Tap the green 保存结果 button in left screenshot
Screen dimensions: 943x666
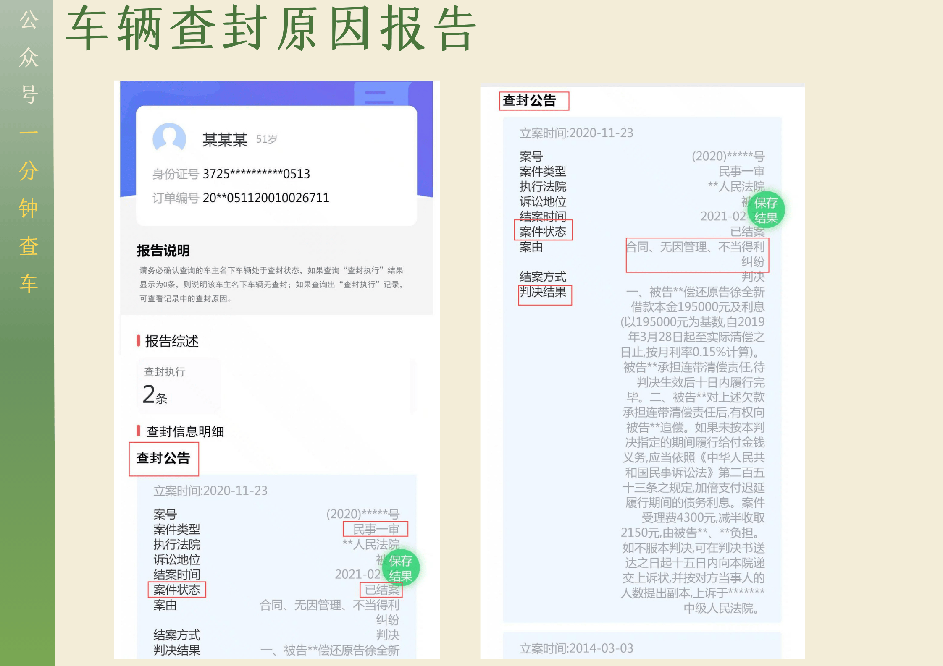[401, 568]
